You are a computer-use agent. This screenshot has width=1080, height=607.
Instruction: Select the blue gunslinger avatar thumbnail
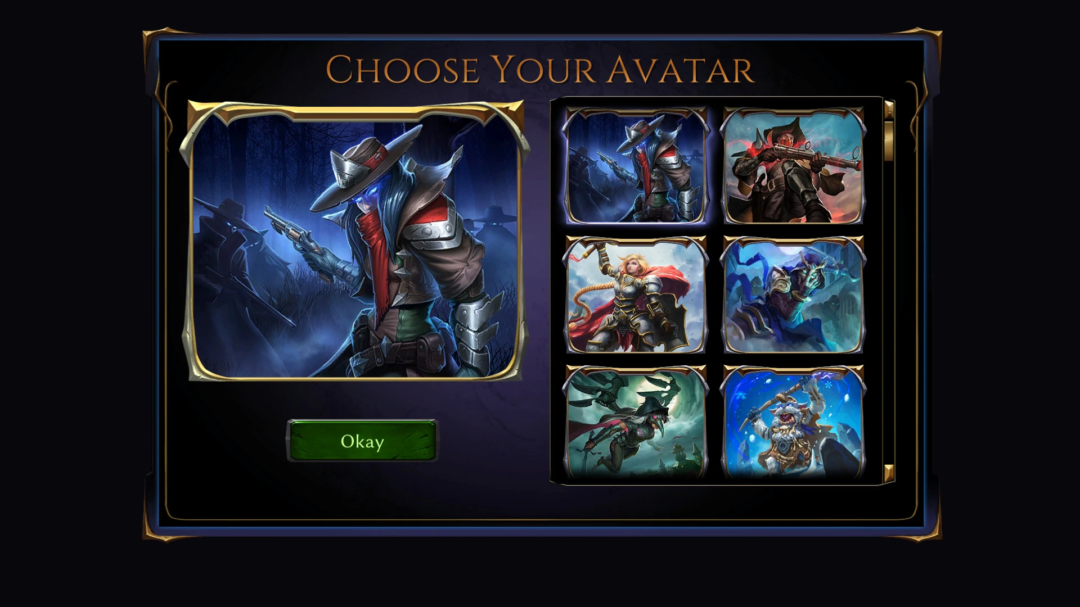click(636, 166)
